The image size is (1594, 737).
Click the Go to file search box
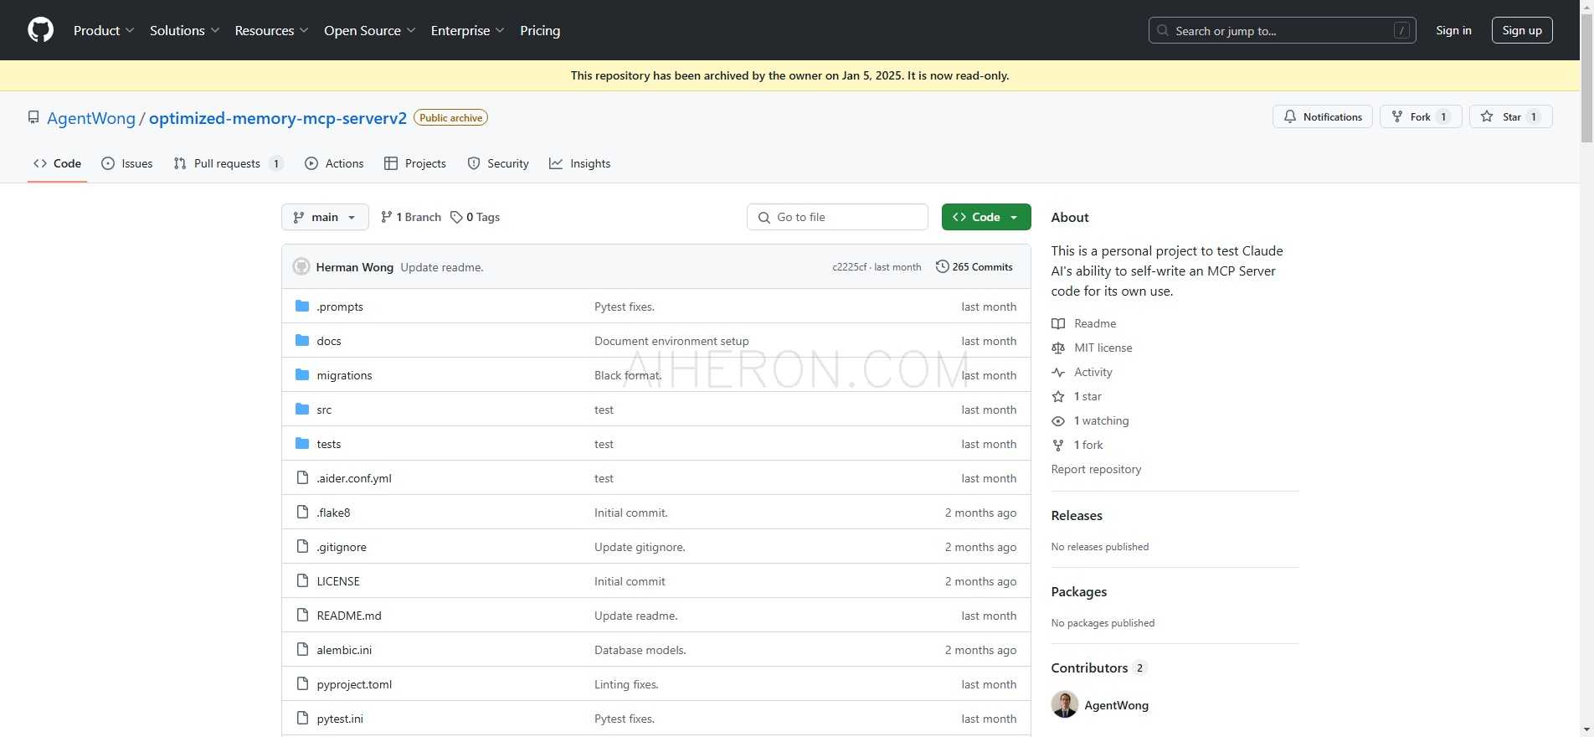[837, 217]
